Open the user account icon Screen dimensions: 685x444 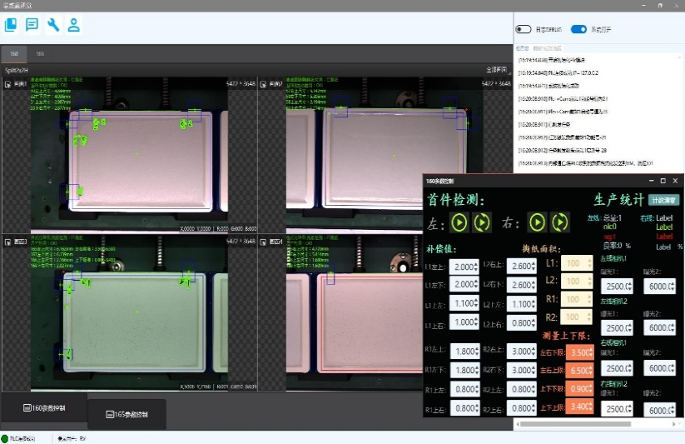74,24
